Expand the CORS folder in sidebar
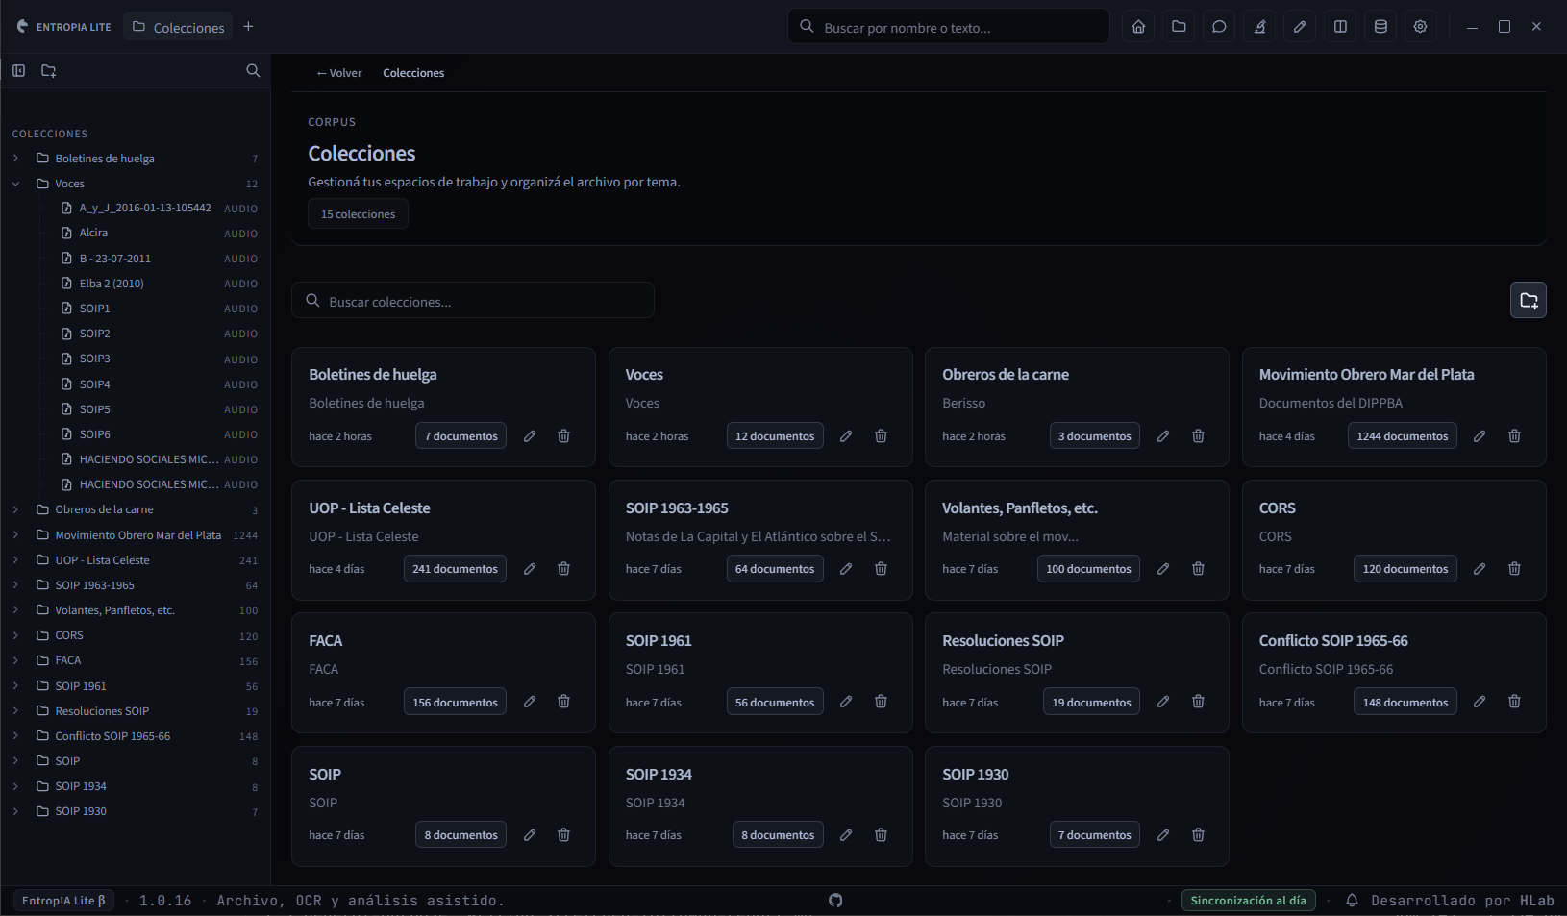Screen dimensions: 1567x916 [15, 635]
